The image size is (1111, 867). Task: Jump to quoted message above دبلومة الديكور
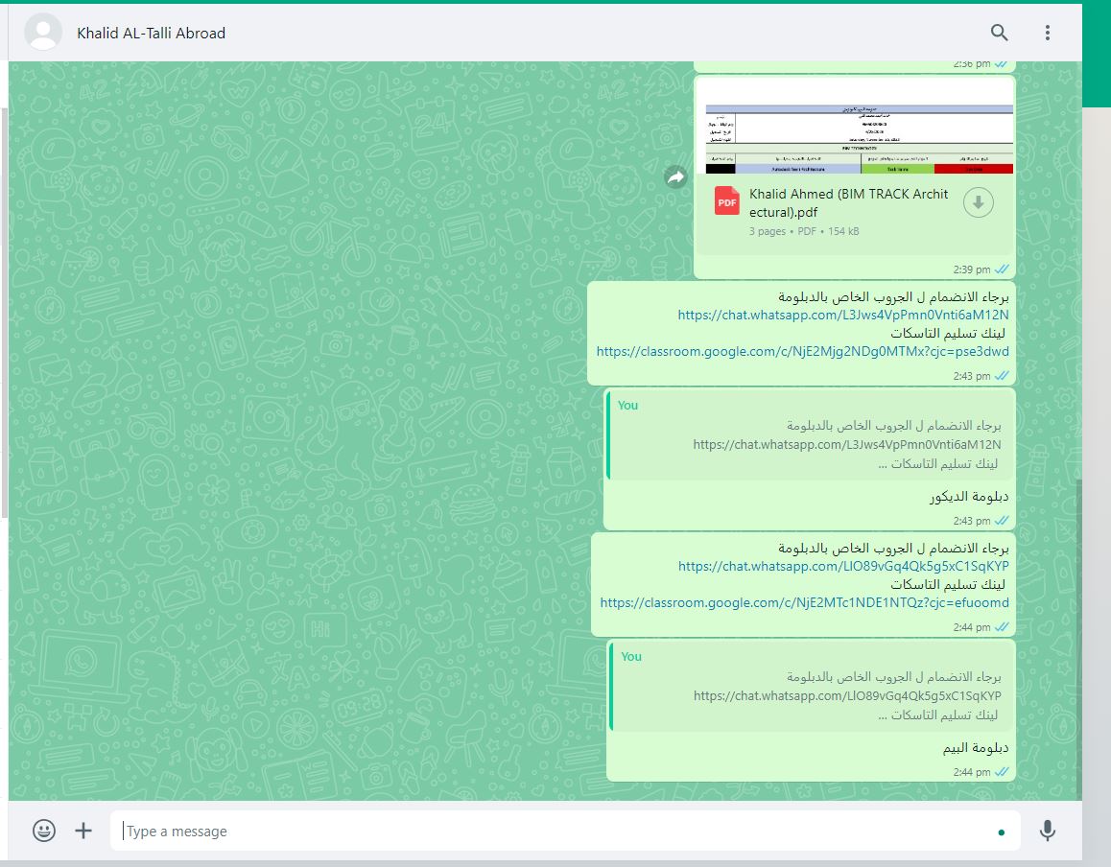(811, 434)
